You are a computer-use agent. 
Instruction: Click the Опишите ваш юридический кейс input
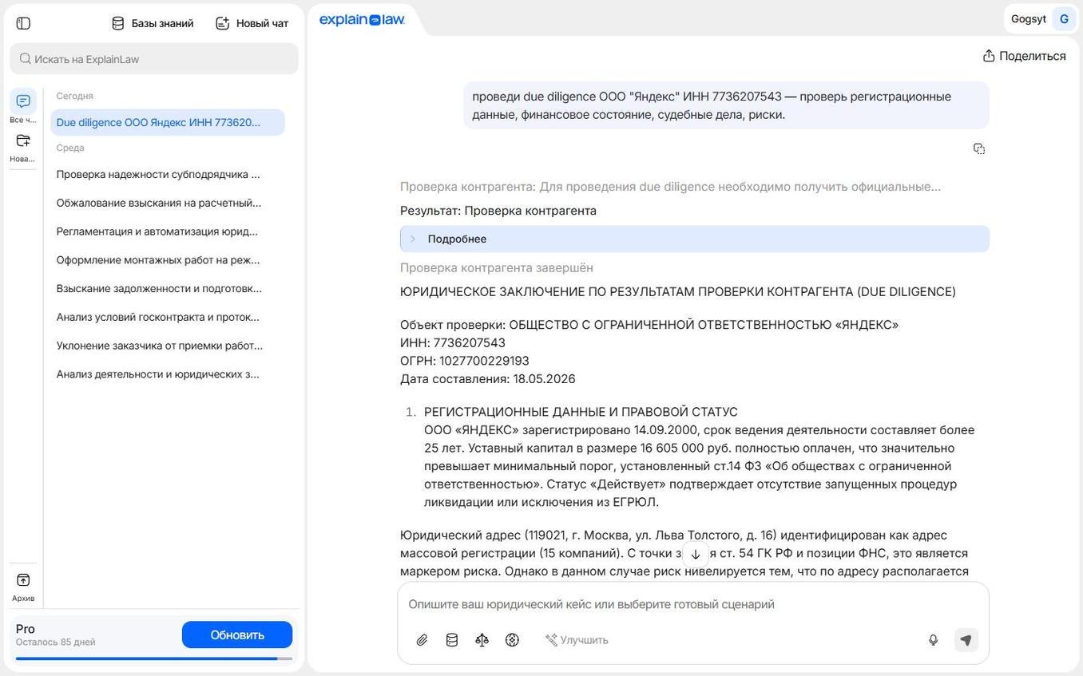pyautogui.click(x=693, y=604)
